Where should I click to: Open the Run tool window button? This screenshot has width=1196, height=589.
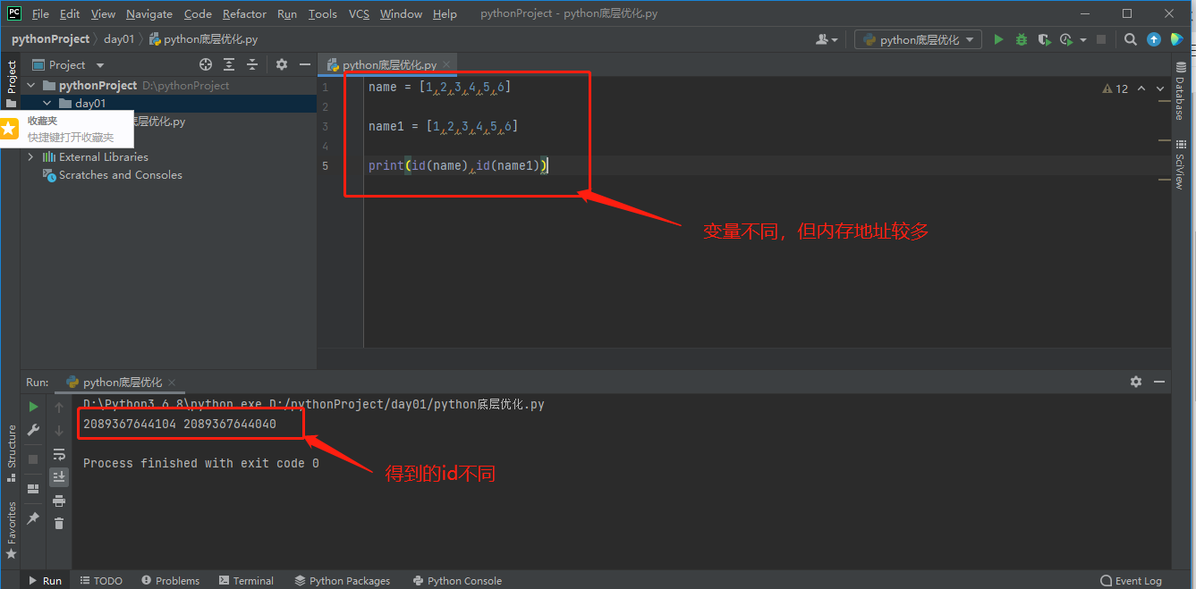(x=45, y=580)
